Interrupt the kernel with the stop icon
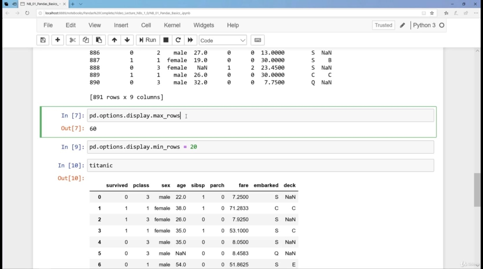 [166, 40]
